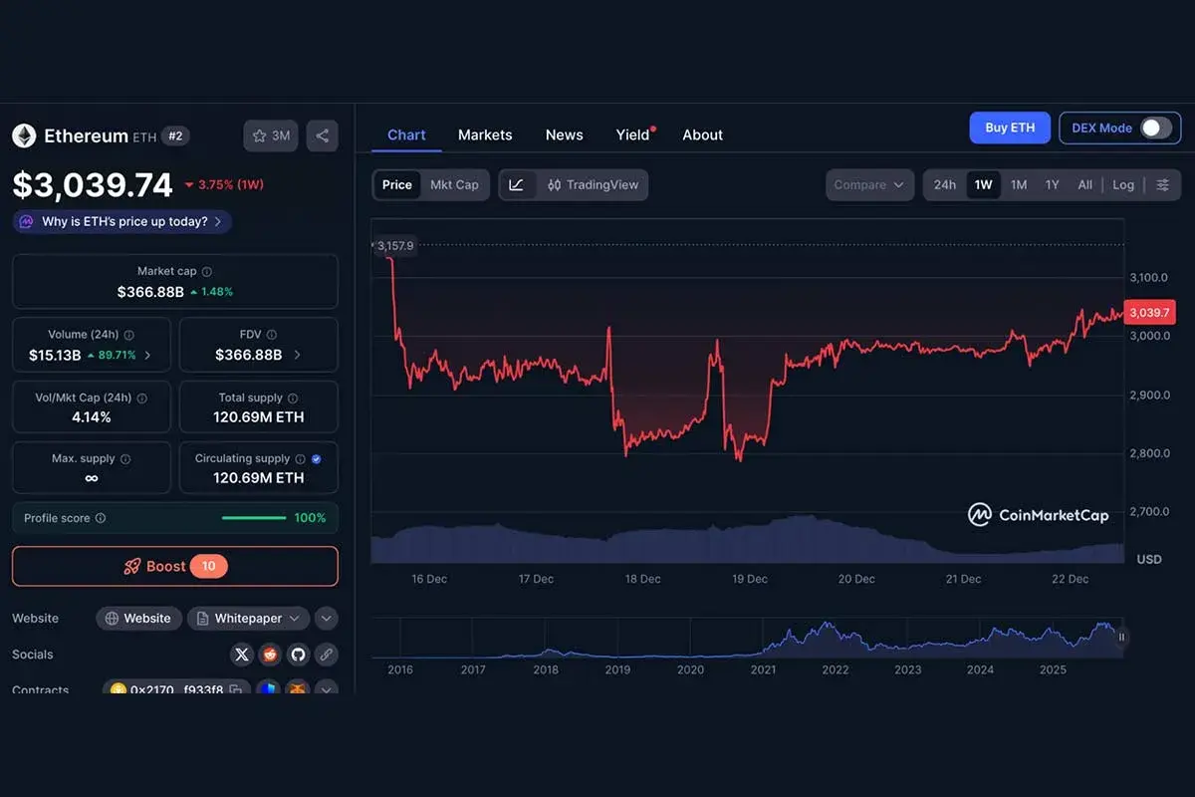Open Ethereum's X (Twitter) profile

(x=241, y=655)
